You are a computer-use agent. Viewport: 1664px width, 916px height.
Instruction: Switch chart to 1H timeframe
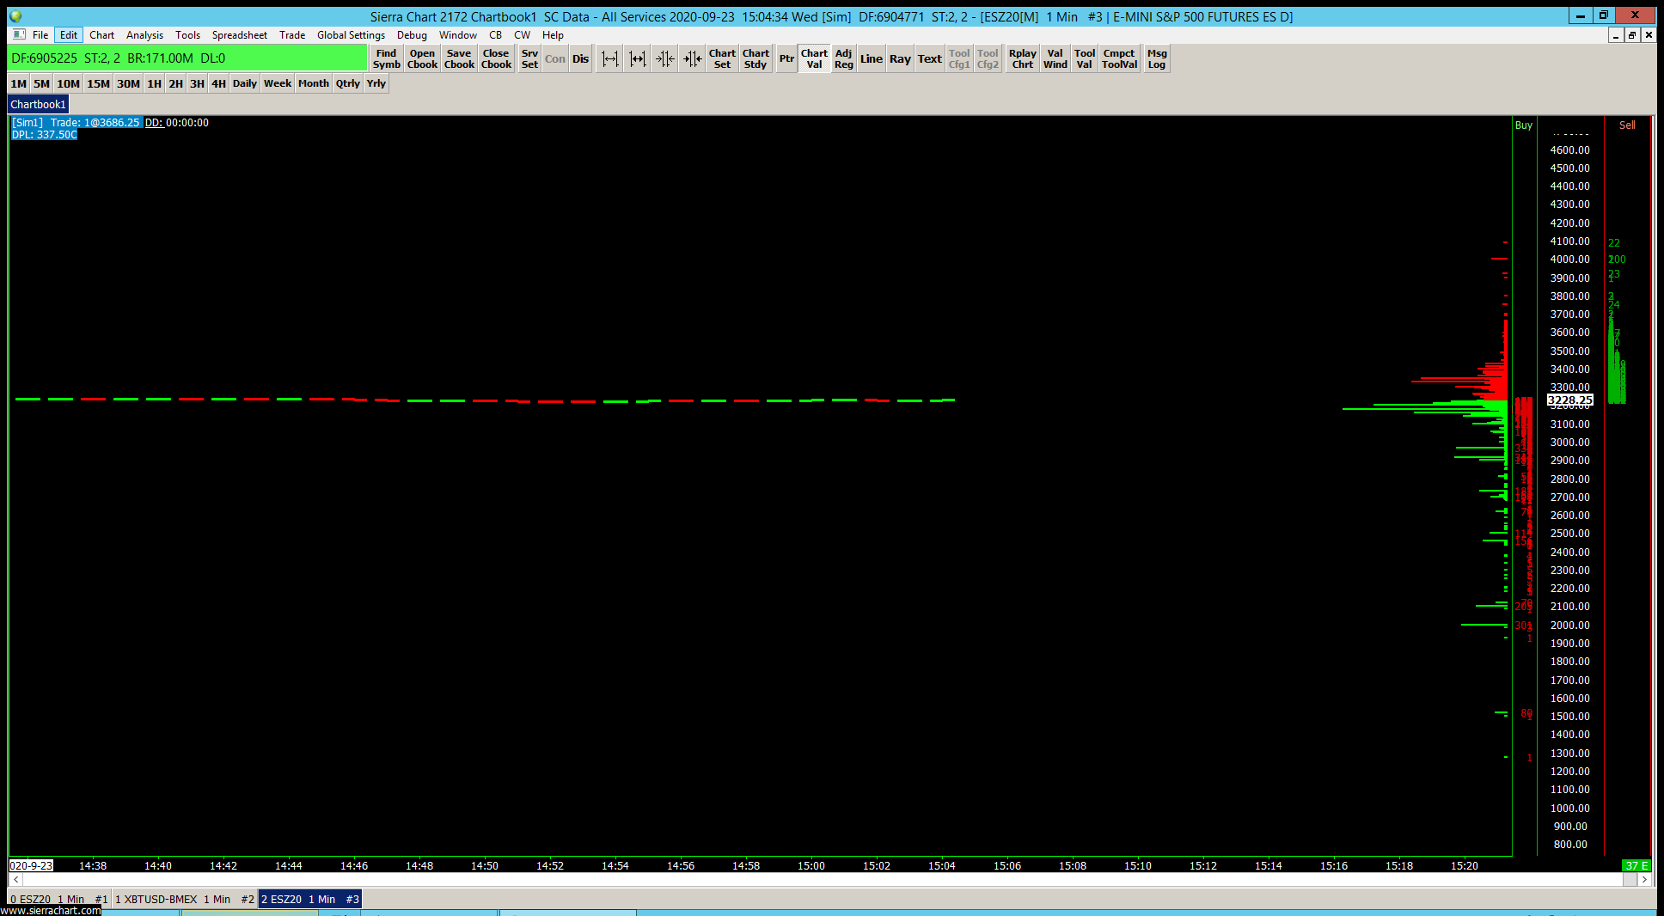[154, 83]
